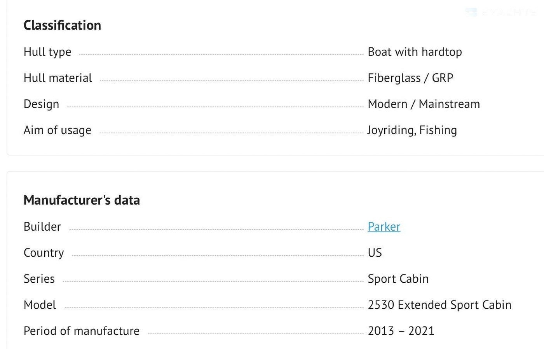This screenshot has height=349, width=544.
Task: Click the 2530 Extended Sport Cabin value
Action: [x=439, y=305]
